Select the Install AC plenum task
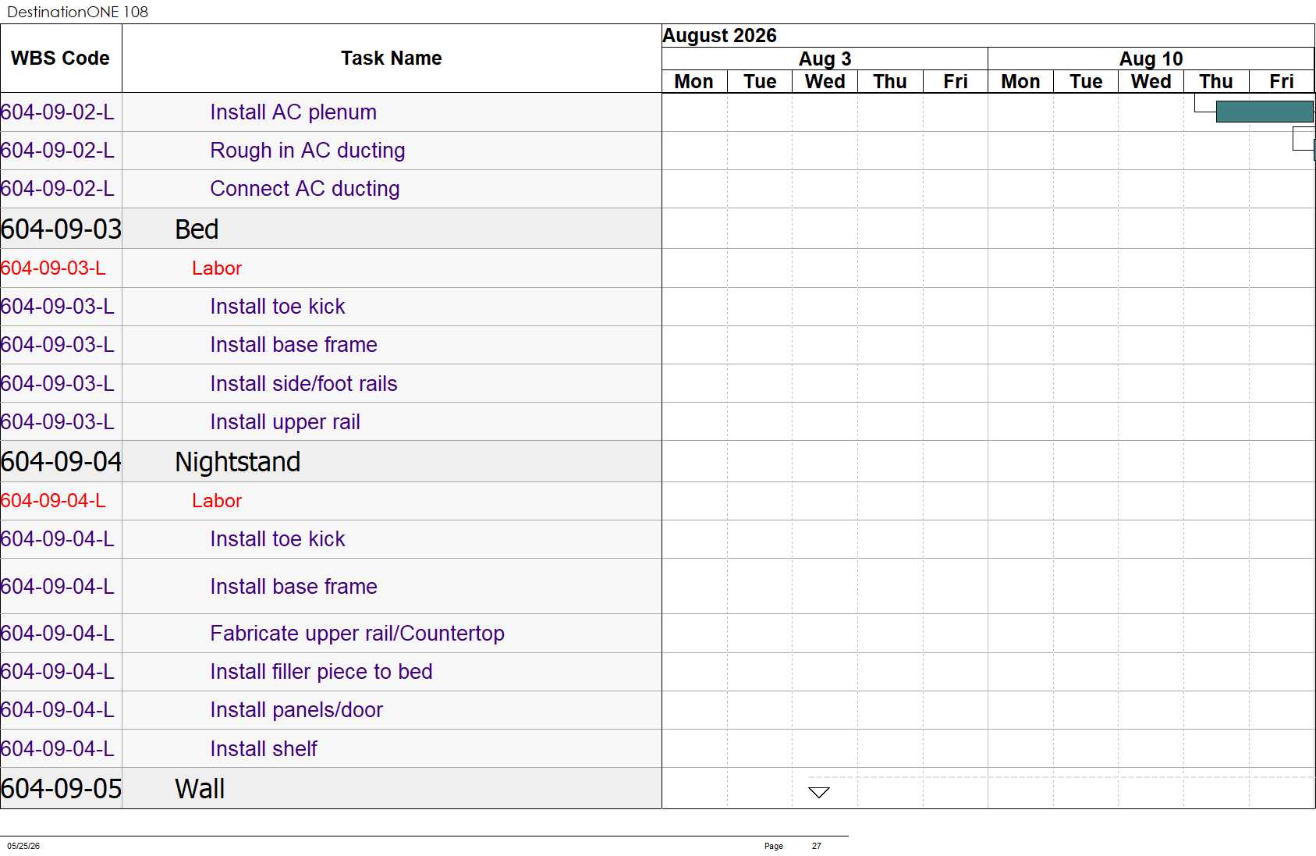The image size is (1316, 856). coord(293,112)
